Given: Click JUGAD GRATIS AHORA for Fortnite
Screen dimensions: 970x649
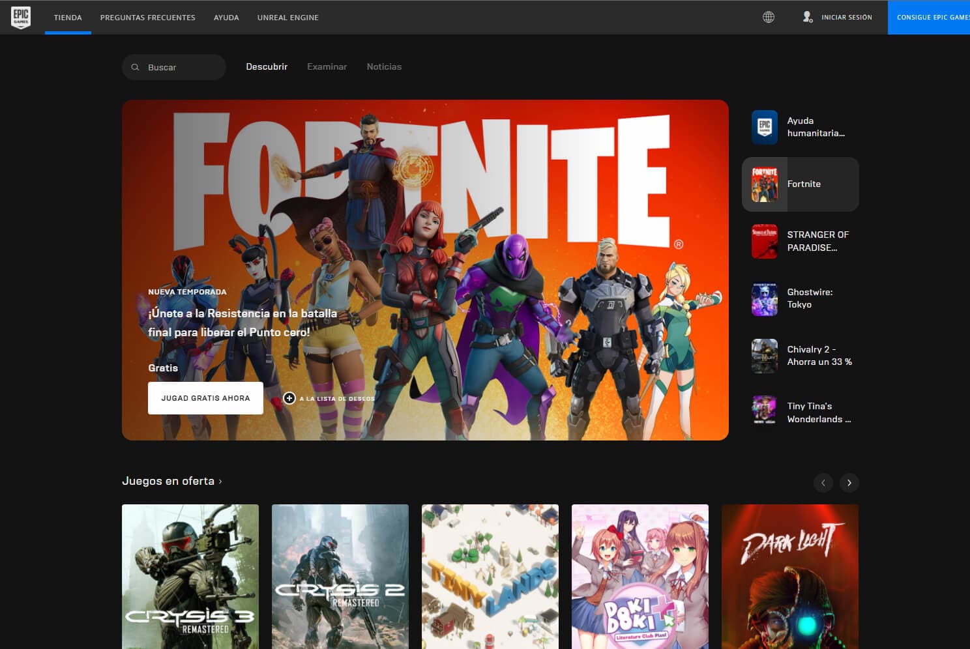Looking at the screenshot, I should point(205,397).
